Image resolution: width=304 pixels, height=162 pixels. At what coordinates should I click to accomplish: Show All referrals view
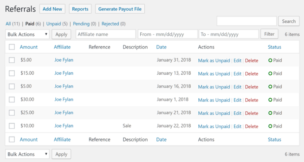click(x=8, y=24)
